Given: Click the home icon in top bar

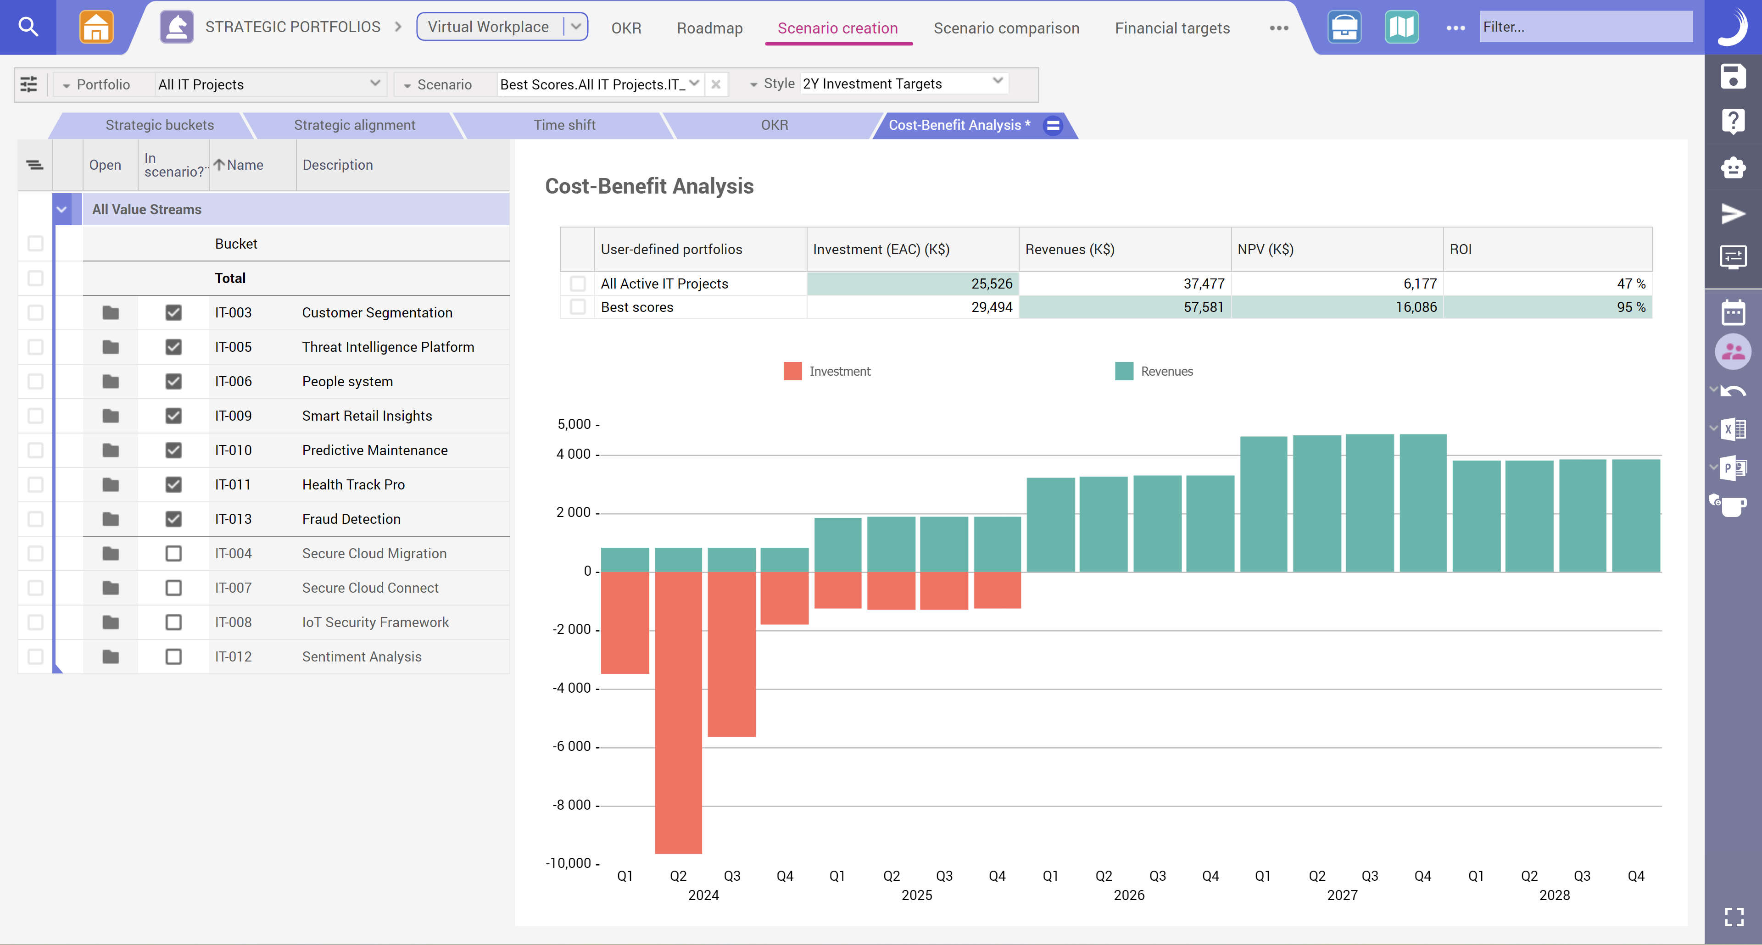Looking at the screenshot, I should (x=96, y=28).
